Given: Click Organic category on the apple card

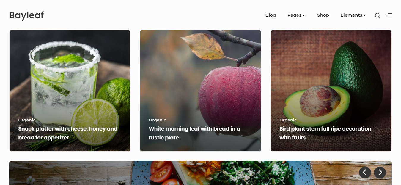Looking at the screenshot, I should click(x=157, y=120).
